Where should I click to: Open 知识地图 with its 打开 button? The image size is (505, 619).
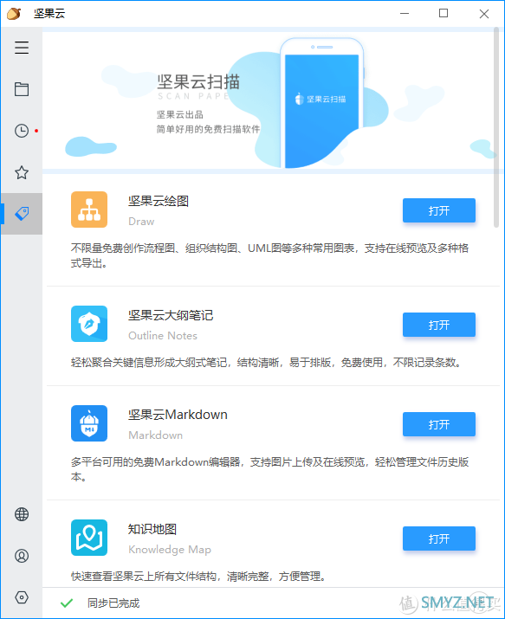[438, 538]
